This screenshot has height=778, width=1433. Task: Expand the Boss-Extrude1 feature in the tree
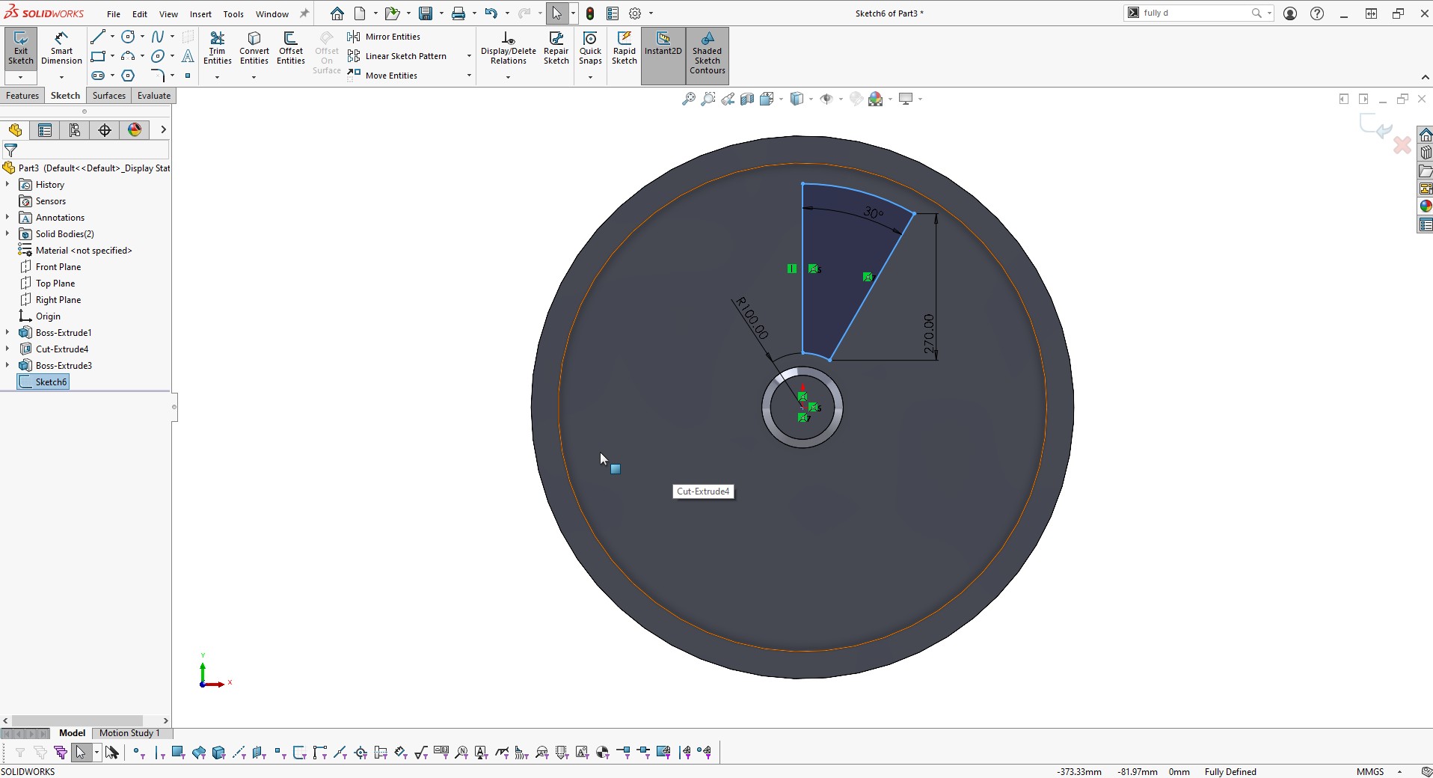pos(7,332)
